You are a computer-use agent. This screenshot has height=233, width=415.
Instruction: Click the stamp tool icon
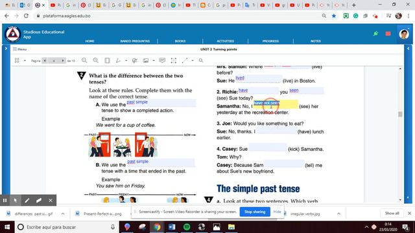[x=134, y=60]
